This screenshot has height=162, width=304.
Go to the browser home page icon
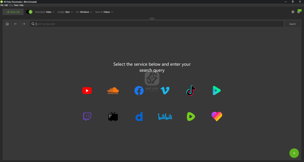(7, 24)
